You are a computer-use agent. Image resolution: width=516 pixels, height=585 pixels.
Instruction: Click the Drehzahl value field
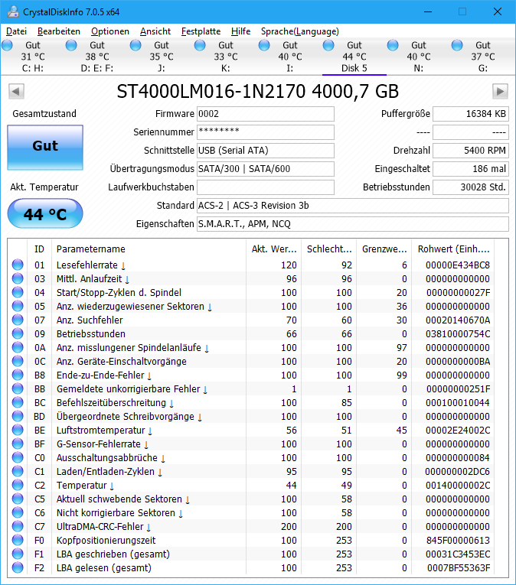coord(470,151)
